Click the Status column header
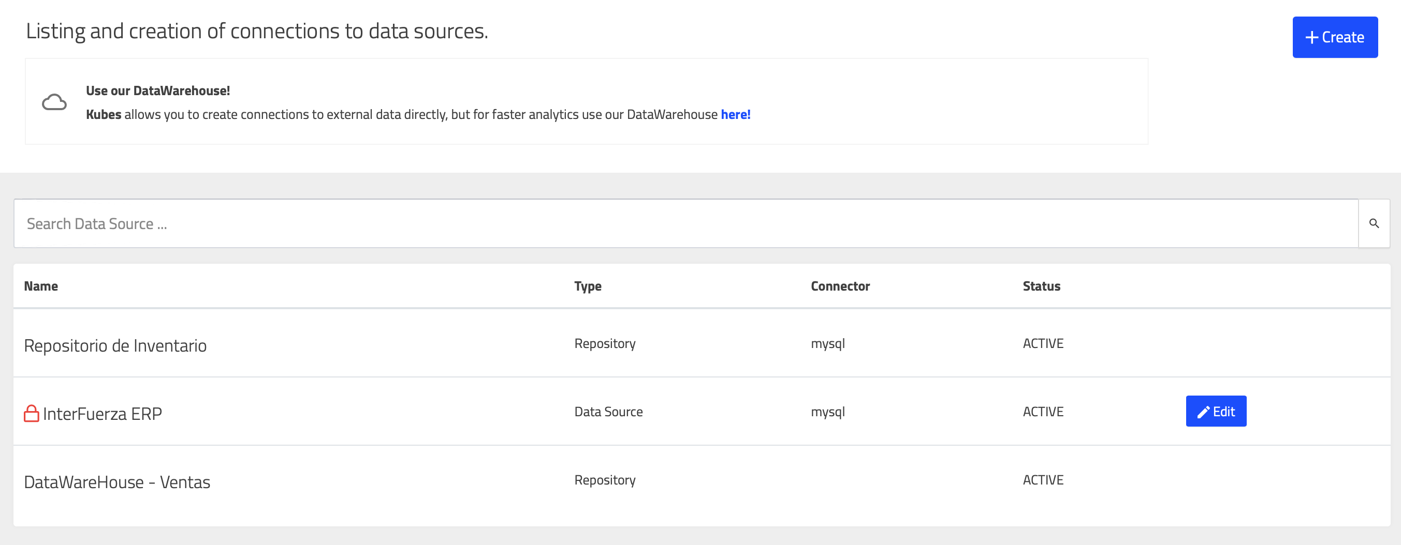Viewport: 1401px width, 545px height. [1041, 286]
